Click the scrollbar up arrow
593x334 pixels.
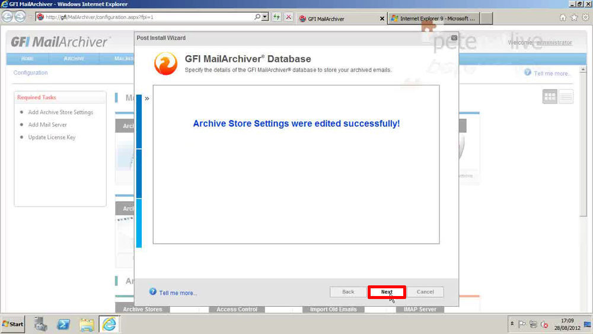(x=583, y=69)
